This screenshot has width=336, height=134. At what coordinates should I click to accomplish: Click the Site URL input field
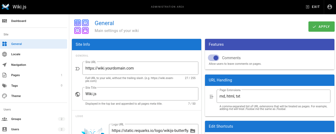click(x=140, y=68)
